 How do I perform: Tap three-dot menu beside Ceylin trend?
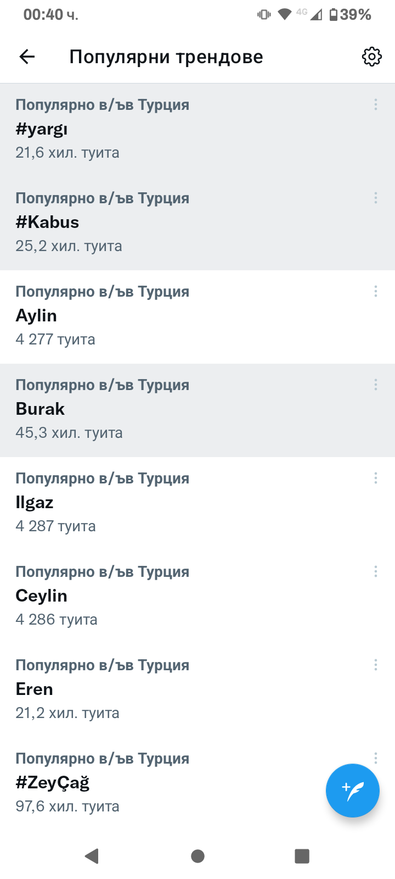375,571
